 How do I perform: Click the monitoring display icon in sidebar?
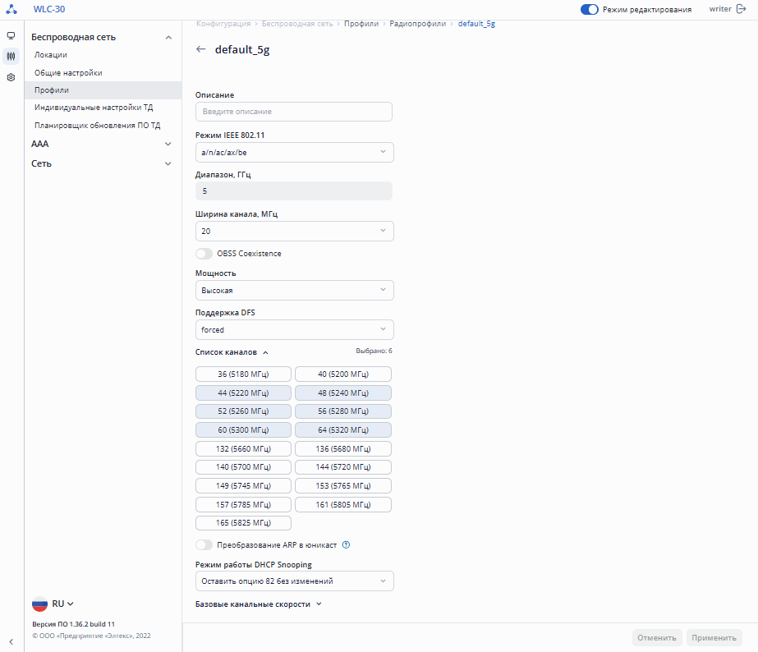[x=11, y=36]
